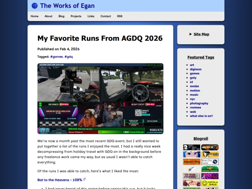252x189 pixels.
Task: Select the "irl" featured tag
Action: pyautogui.click(x=191, y=82)
